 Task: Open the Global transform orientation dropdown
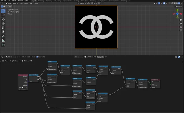82,4
